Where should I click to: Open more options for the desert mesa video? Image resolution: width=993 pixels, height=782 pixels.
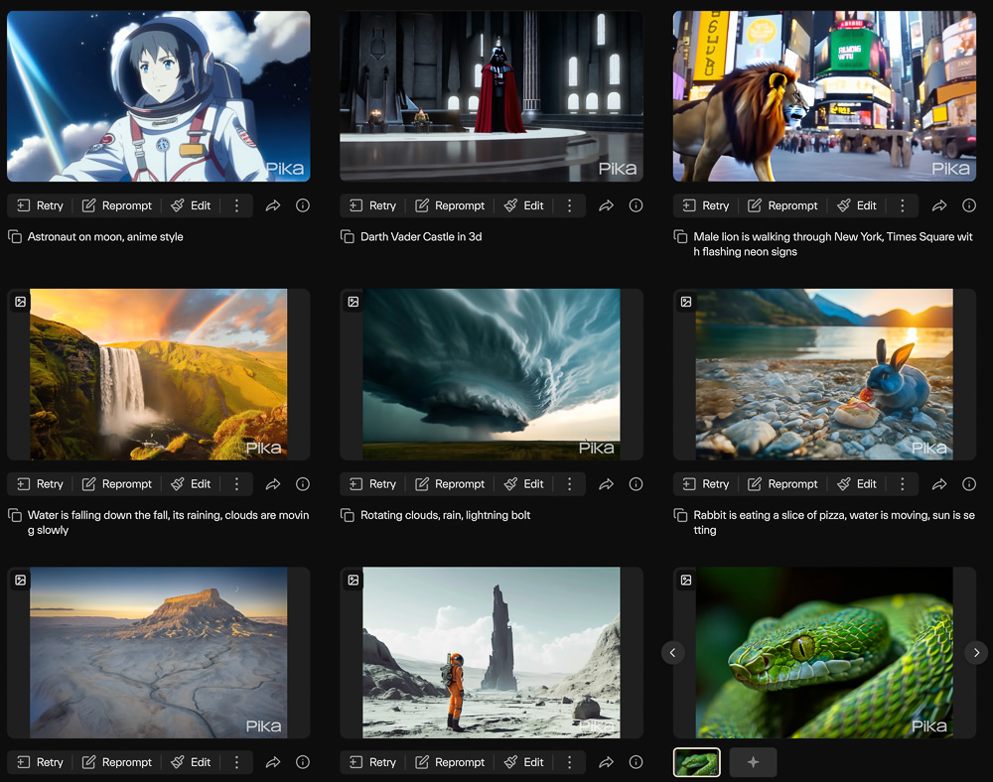(236, 762)
